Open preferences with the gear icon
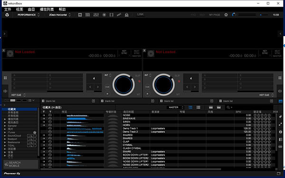This screenshot has width=285, height=178. coord(226,15)
